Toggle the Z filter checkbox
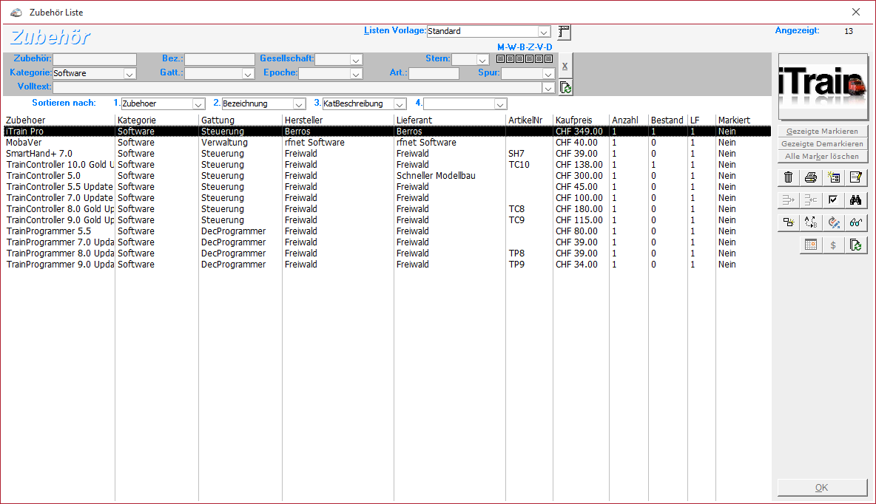Viewport: 876px width, 504px height. (x=529, y=58)
